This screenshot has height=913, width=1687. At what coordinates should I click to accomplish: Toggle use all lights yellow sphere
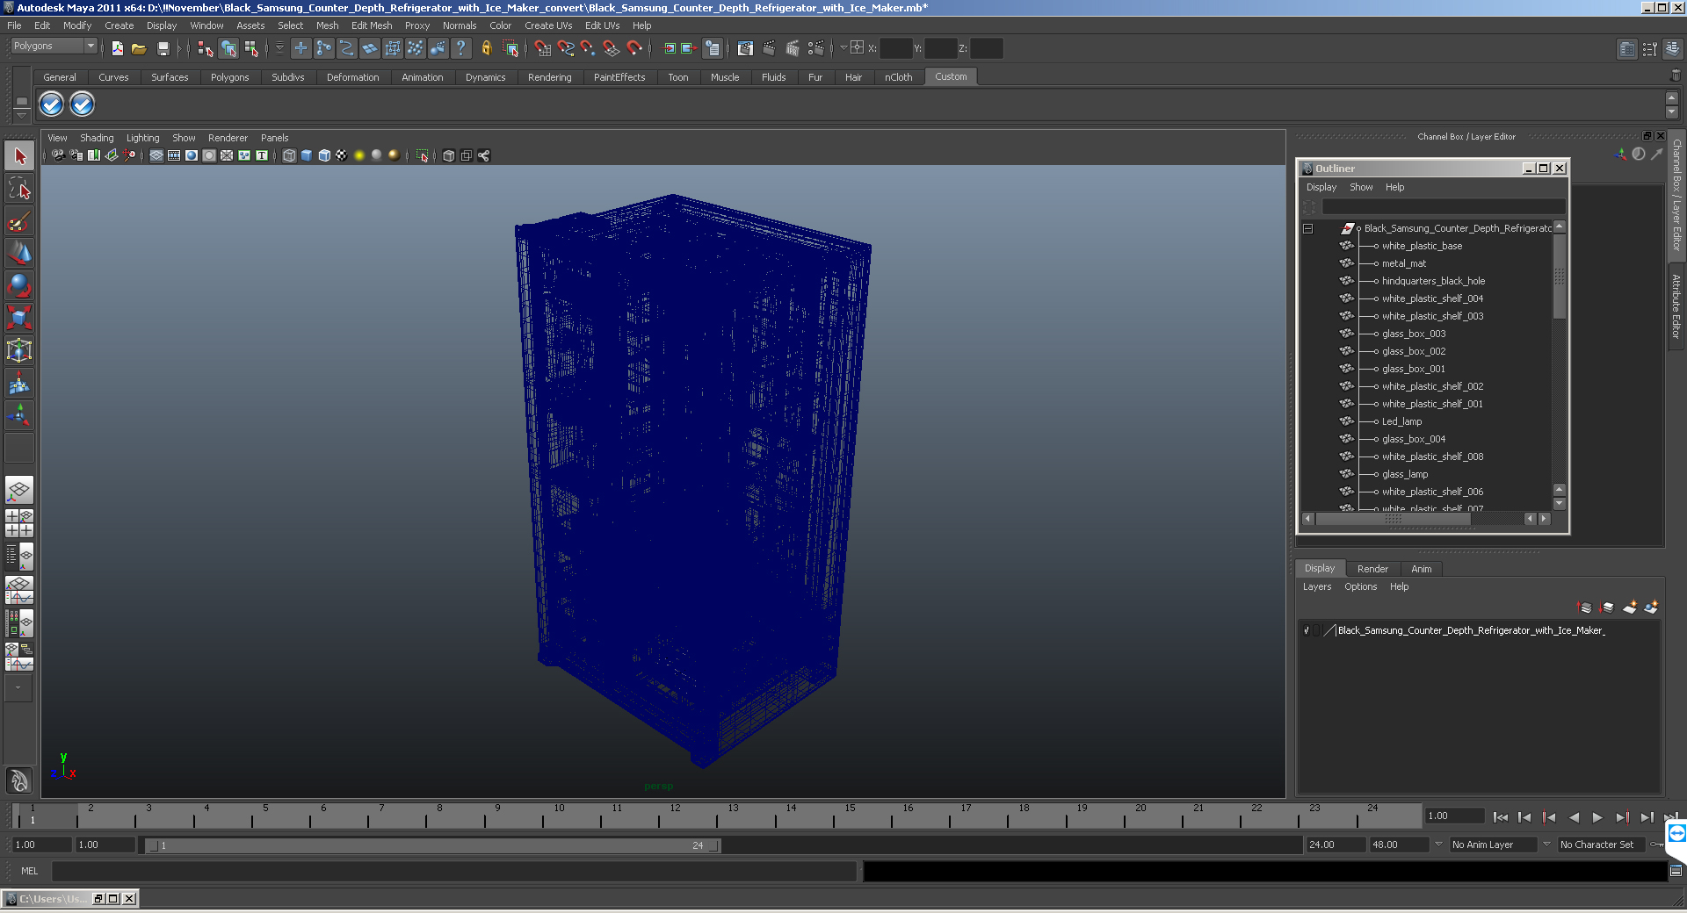[x=359, y=155]
